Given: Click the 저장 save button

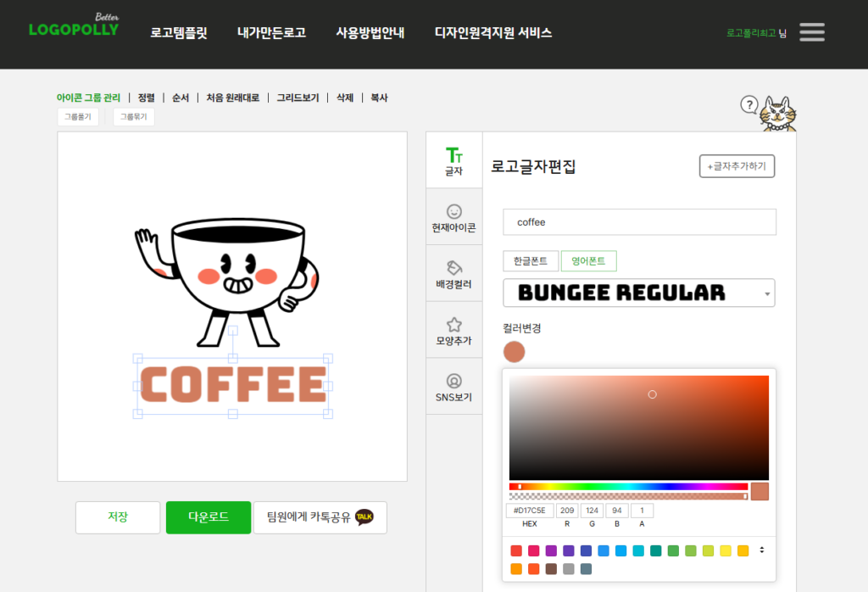Looking at the screenshot, I should click(118, 517).
